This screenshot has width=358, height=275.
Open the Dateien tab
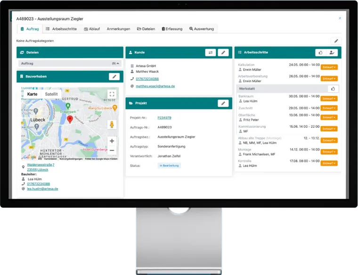[146, 29]
